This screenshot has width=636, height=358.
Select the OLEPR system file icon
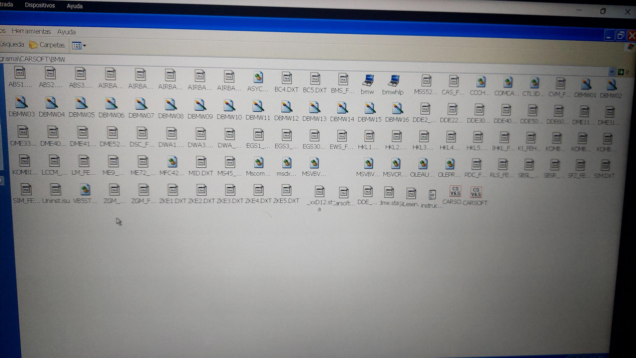pyautogui.click(x=449, y=164)
